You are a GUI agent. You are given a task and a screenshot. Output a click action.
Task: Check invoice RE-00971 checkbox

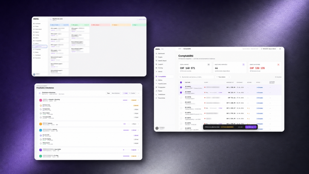pos(181,124)
